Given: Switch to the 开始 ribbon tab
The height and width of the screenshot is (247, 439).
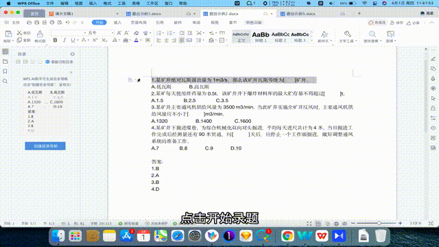Looking at the screenshot, I should tap(99, 23).
